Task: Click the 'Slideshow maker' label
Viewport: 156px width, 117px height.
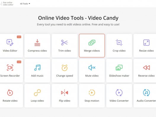Action: click(119, 76)
